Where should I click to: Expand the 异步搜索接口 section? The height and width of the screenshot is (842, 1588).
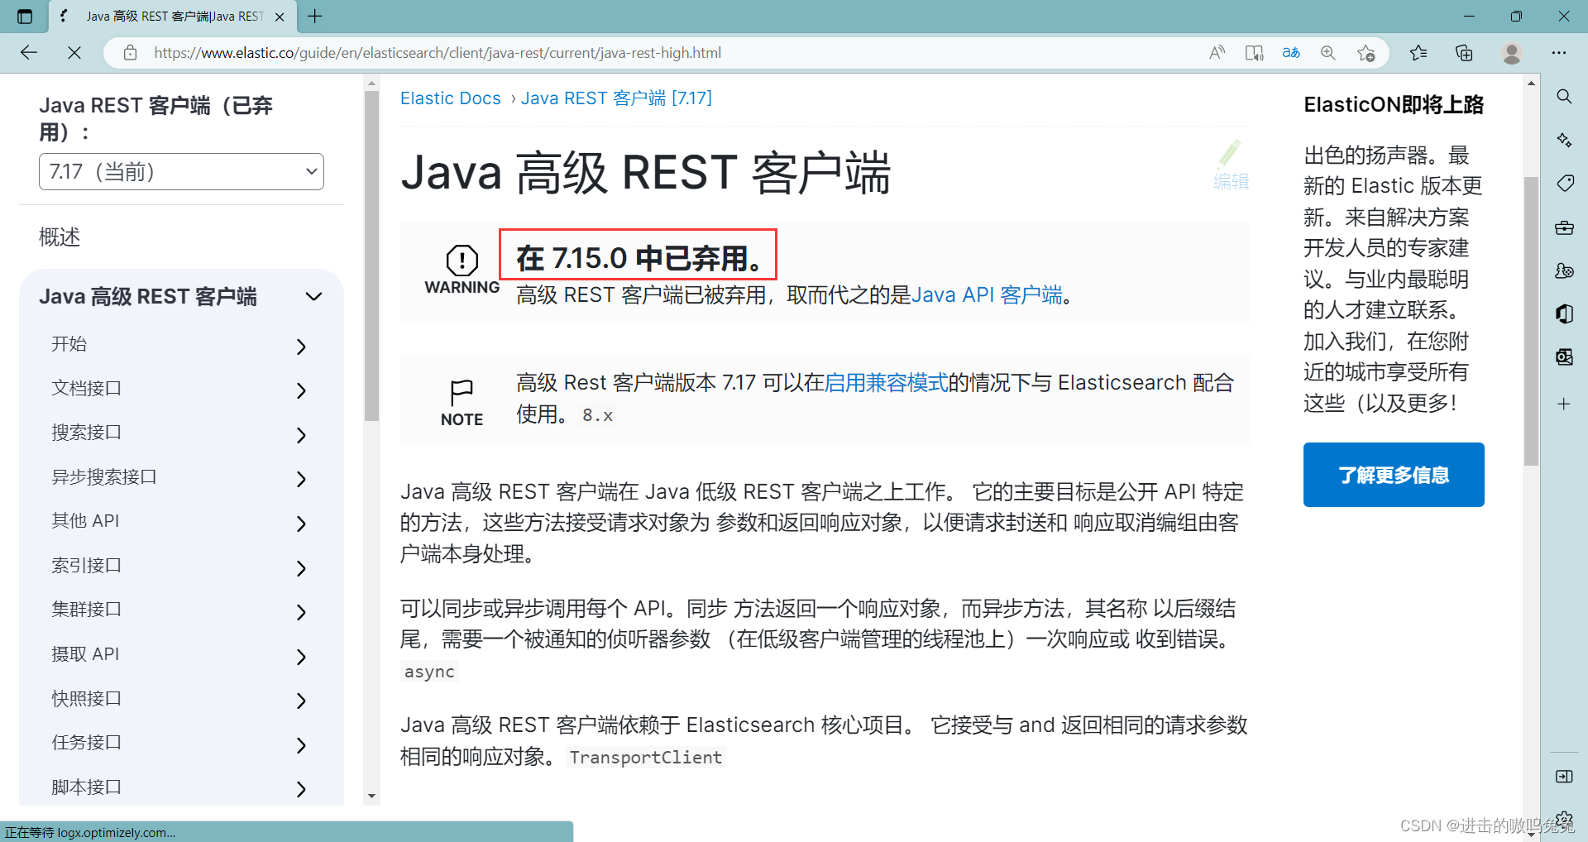click(301, 479)
